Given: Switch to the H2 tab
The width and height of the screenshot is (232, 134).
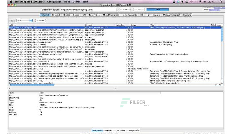Looking at the screenshot, I should click(x=148, y=15).
